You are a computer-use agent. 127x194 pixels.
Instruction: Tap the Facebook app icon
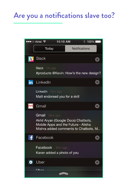point(31,137)
